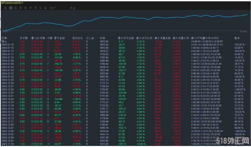Select the 2023.12.28 date row
The width and height of the screenshot is (251, 147).
[8, 83]
